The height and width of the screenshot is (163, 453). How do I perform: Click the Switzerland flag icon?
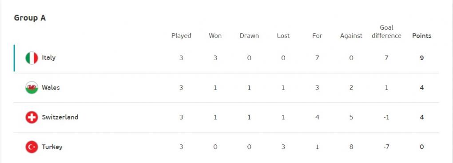click(32, 117)
